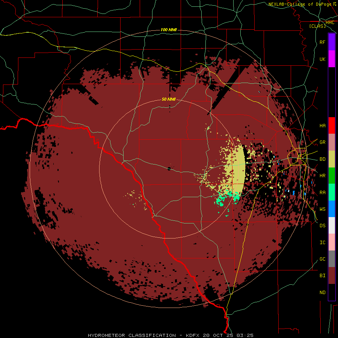
Task: Click the HR legend label
Action: 322,176
